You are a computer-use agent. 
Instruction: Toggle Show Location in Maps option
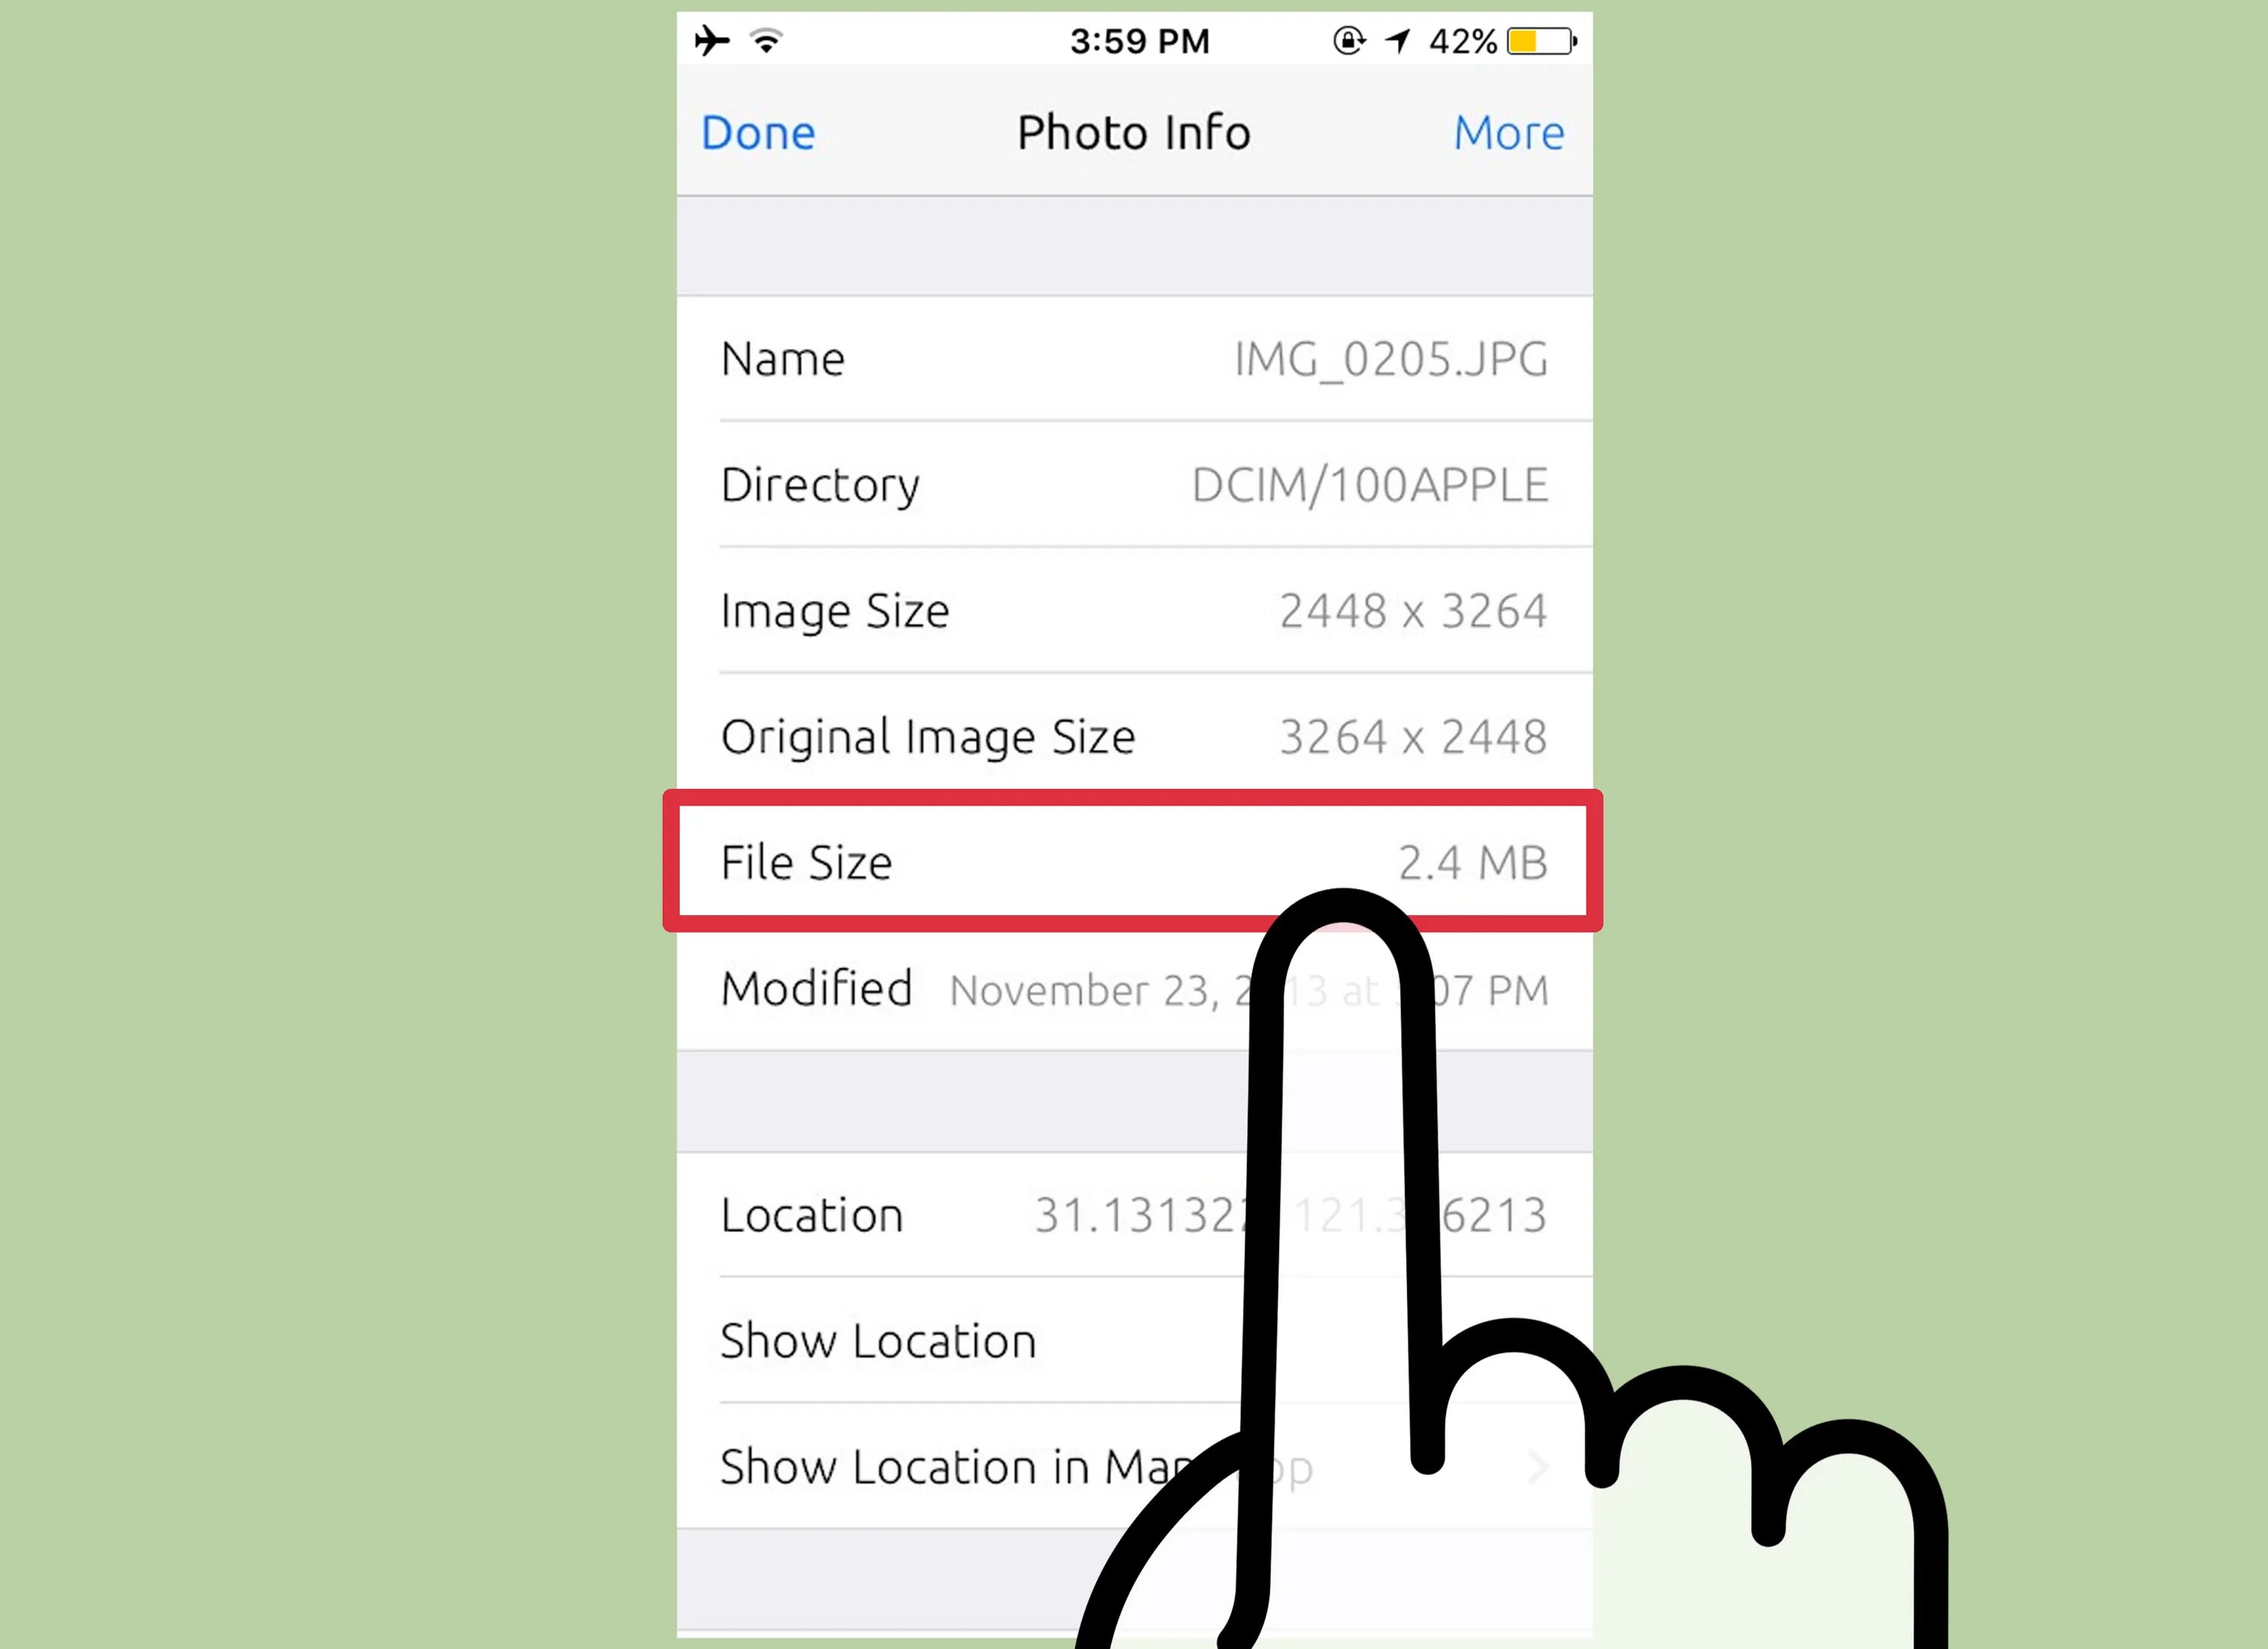pyautogui.click(x=1134, y=1466)
